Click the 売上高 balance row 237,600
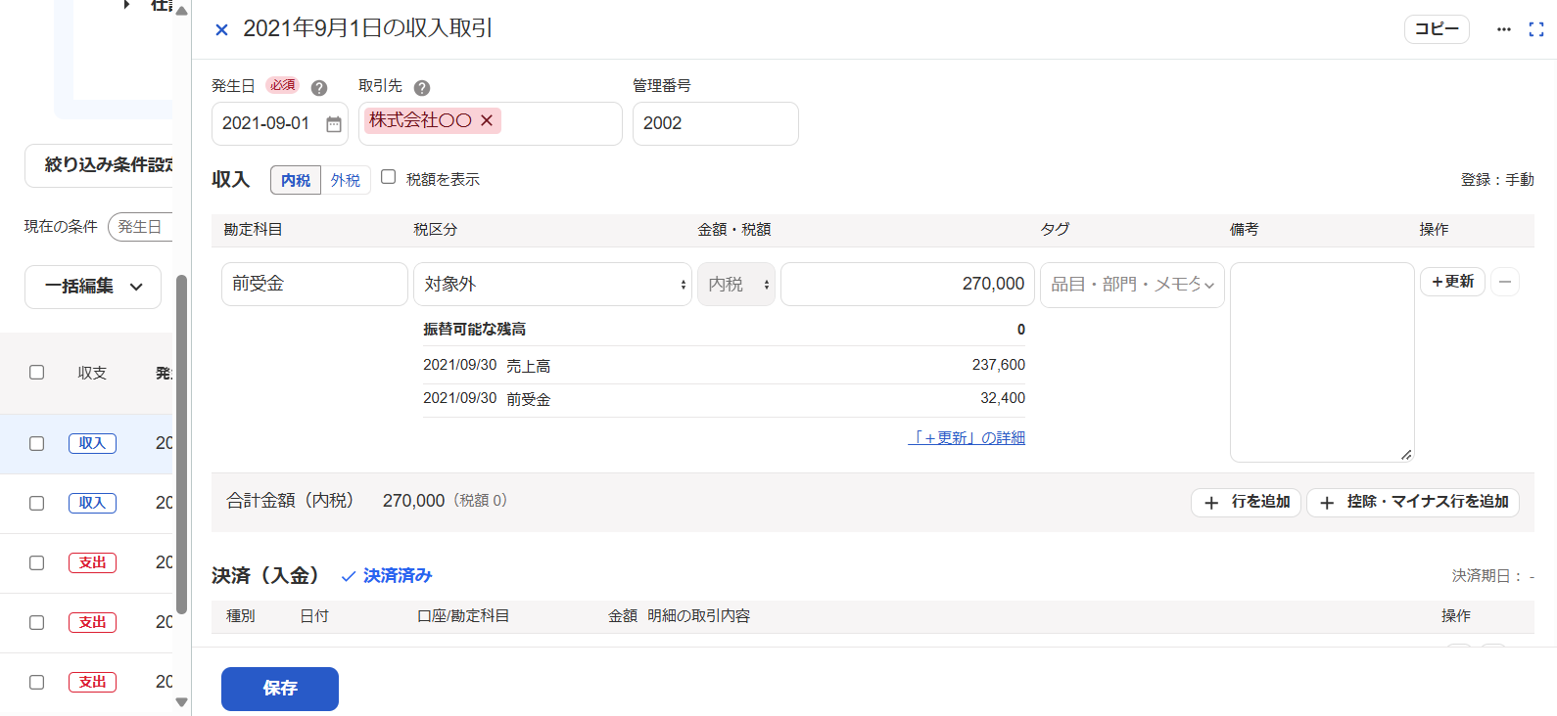Image resolution: width=1557 pixels, height=716 pixels. pyautogui.click(x=724, y=365)
